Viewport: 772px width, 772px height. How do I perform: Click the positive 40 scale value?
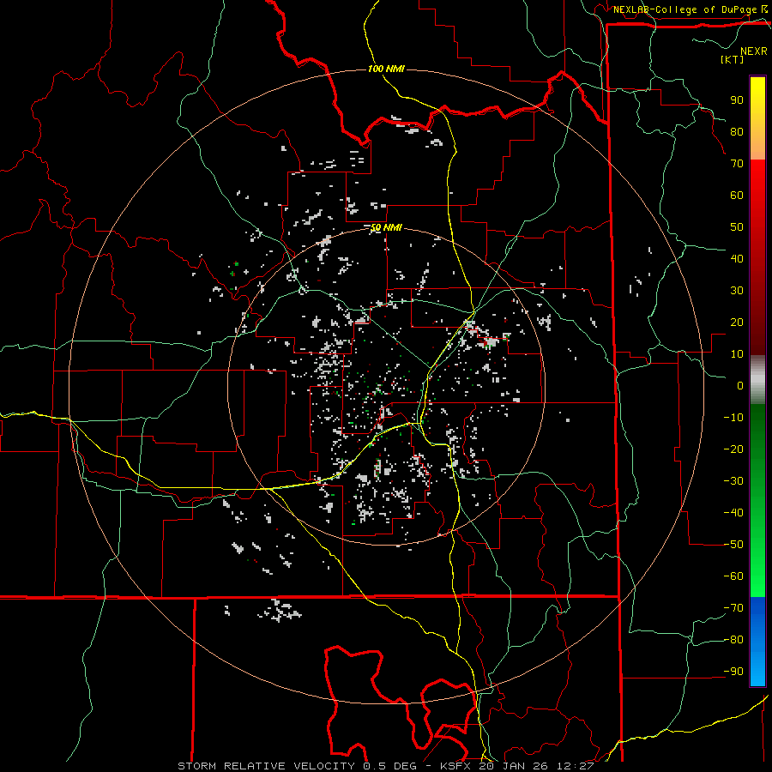(737, 258)
